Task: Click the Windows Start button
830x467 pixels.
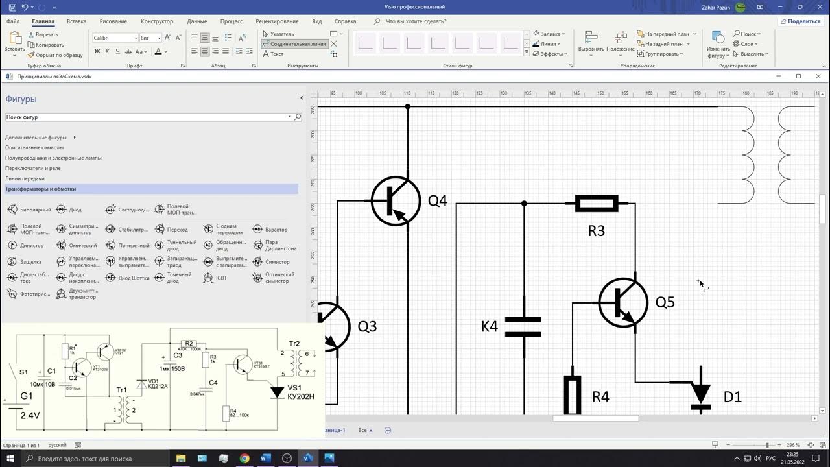Action: 11,458
